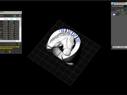The height and width of the screenshot is (95, 127).
Task: Toggle the User switch in weights panel
Action: pyautogui.click(x=18, y=16)
